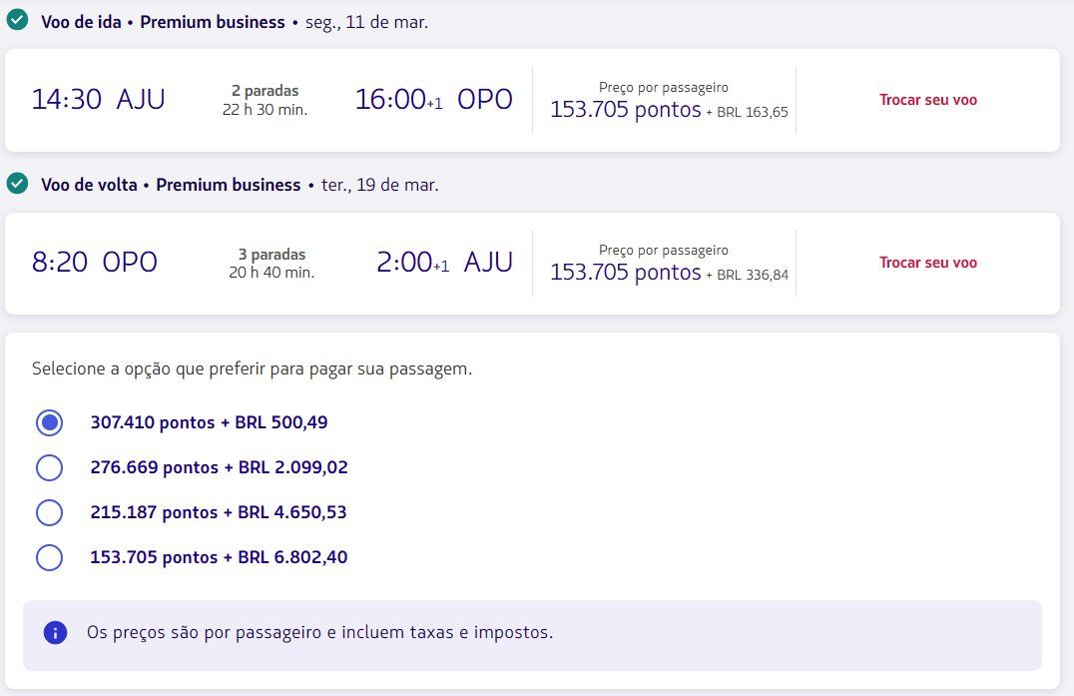Click the price with BRL 336,84
Screen dimensions: 1074x696
[669, 273]
